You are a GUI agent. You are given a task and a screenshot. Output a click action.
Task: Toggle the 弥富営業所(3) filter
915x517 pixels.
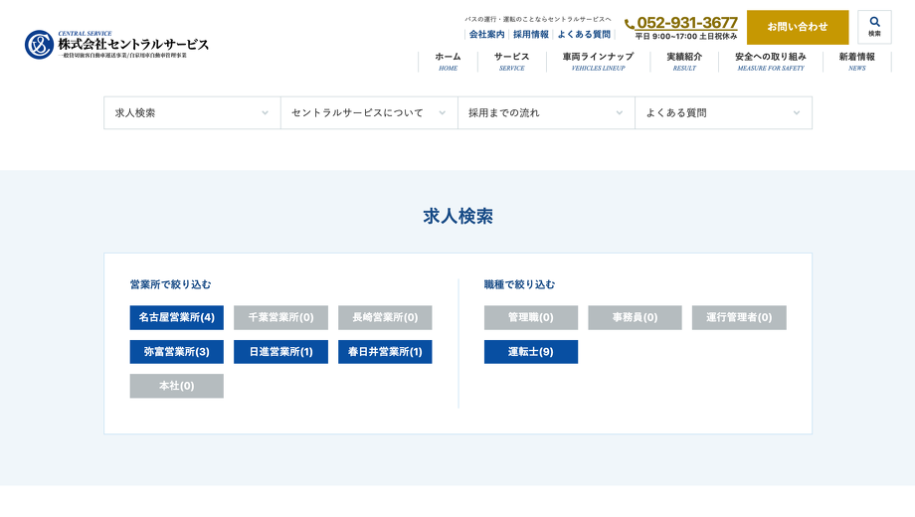[176, 352]
